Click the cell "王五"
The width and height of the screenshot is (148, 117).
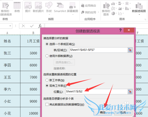(10, 77)
